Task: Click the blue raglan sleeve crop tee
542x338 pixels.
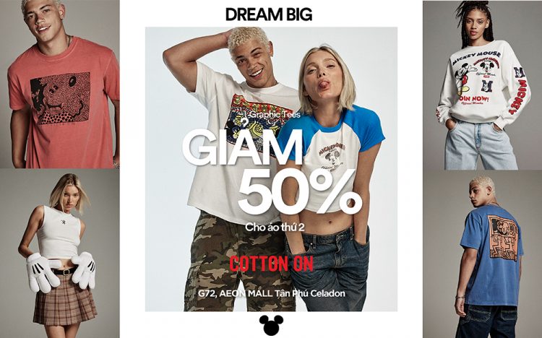Action: (332, 155)
